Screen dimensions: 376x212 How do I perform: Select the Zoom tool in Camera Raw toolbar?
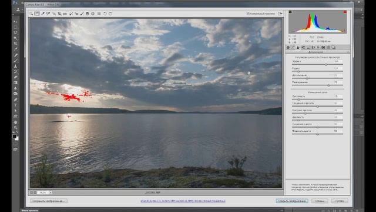[x=31, y=14]
